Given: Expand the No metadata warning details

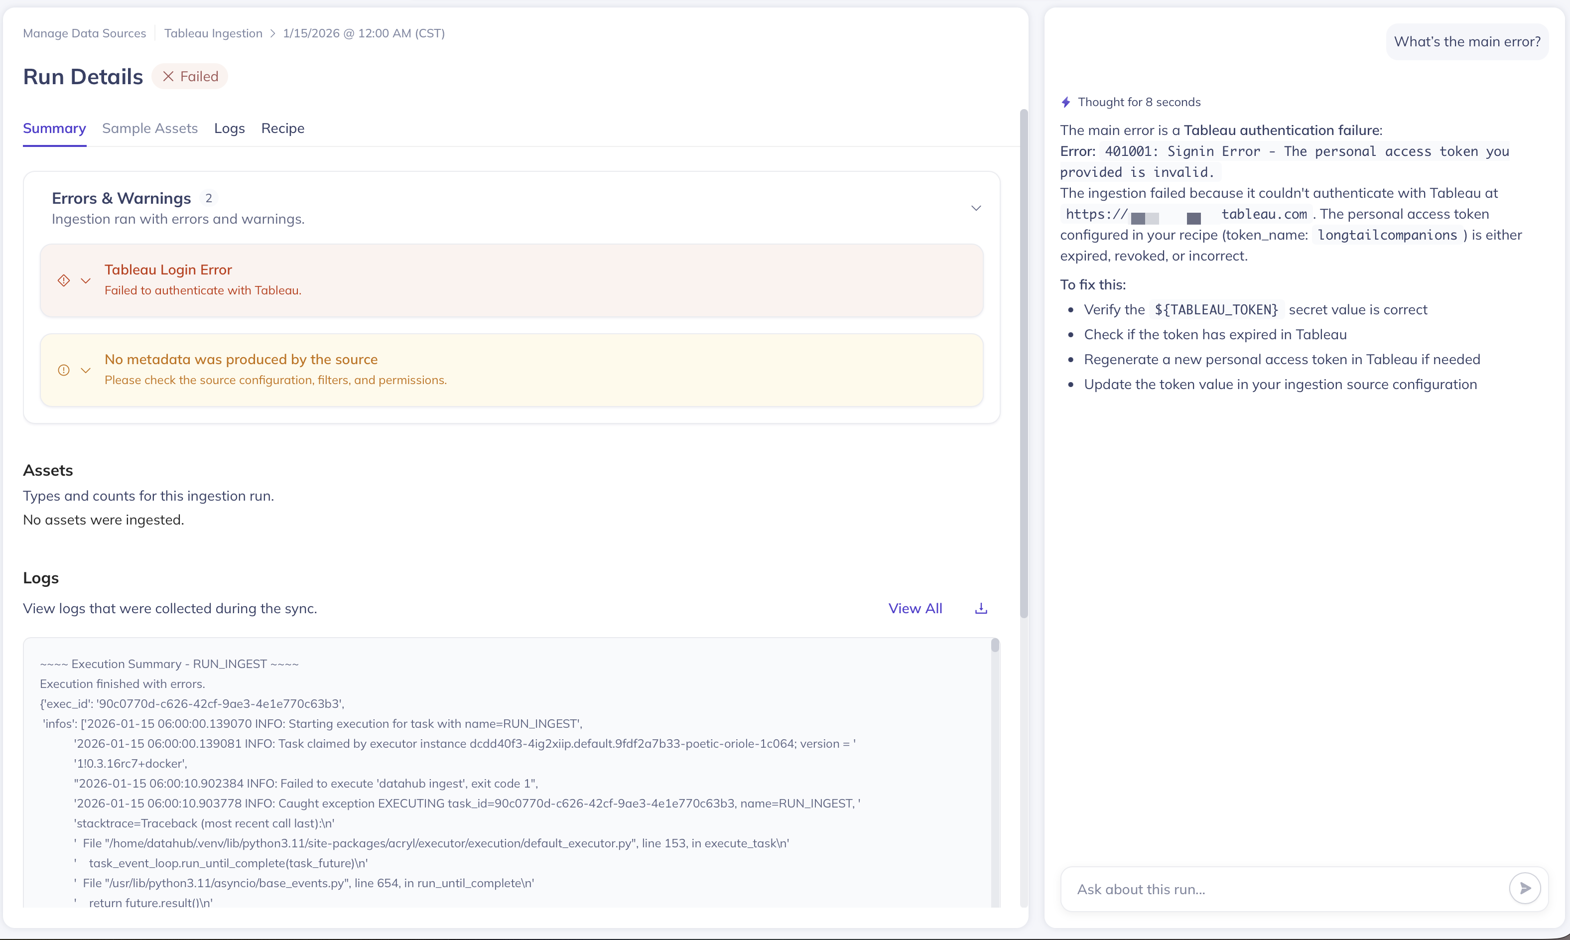Looking at the screenshot, I should tap(86, 370).
